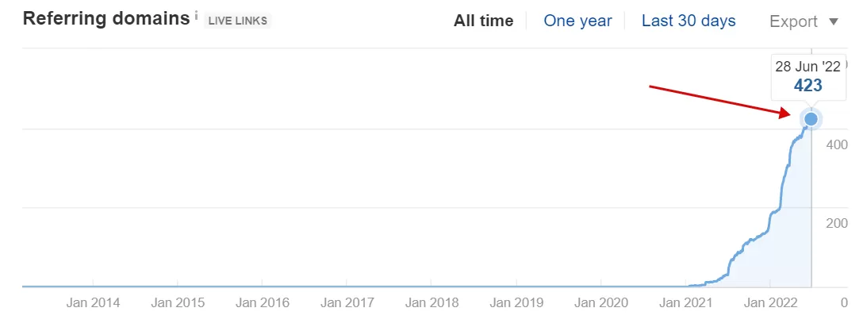The image size is (863, 327).
Task: Click the Jan 2015 axis label
Action: (178, 302)
